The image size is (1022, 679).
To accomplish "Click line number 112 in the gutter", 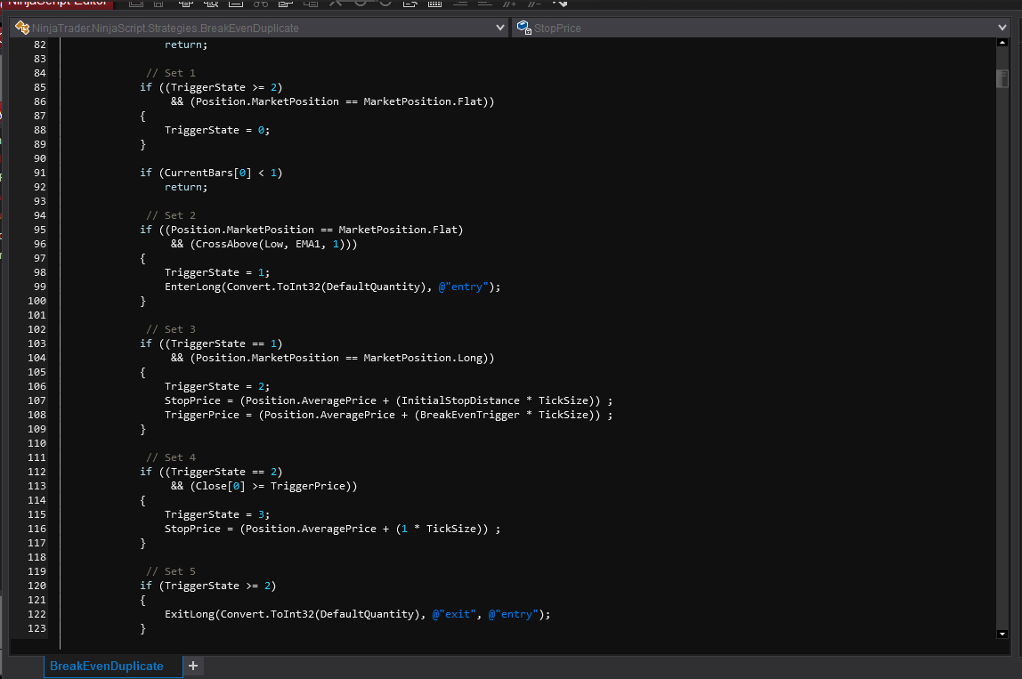I will tap(36, 472).
